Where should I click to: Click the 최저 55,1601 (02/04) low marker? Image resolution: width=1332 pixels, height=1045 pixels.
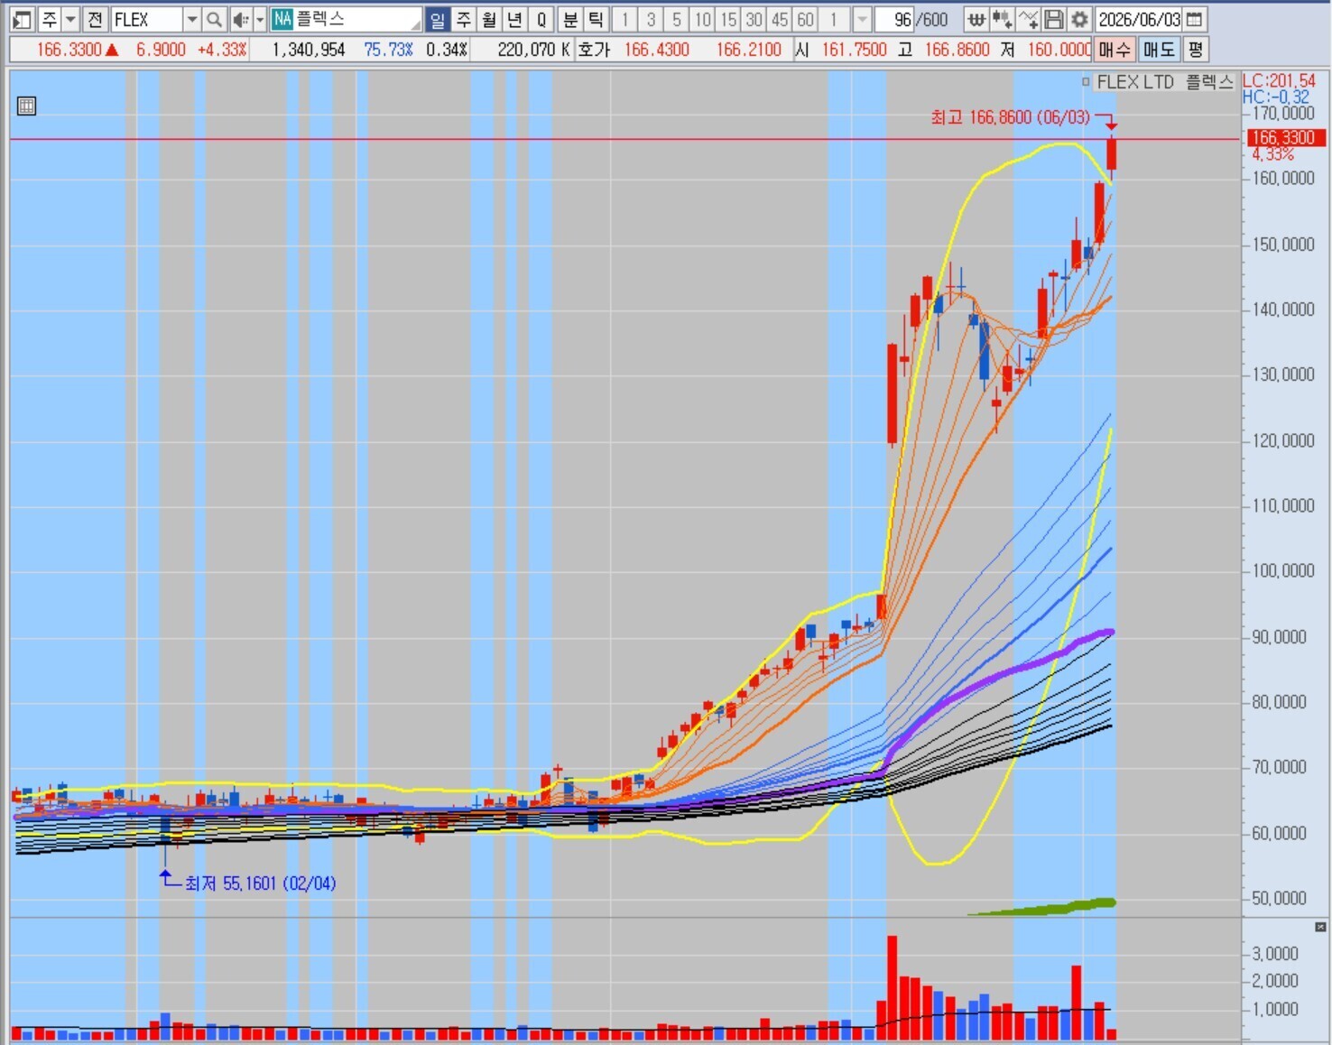tap(260, 883)
